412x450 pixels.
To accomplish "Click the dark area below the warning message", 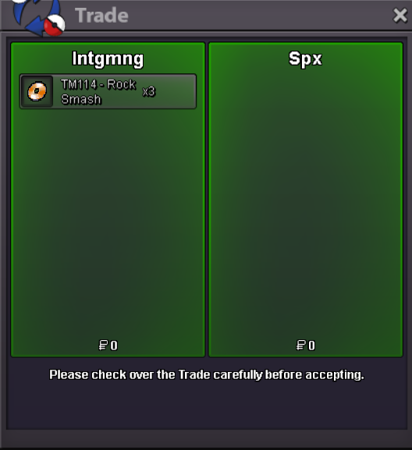I will tap(207, 406).
